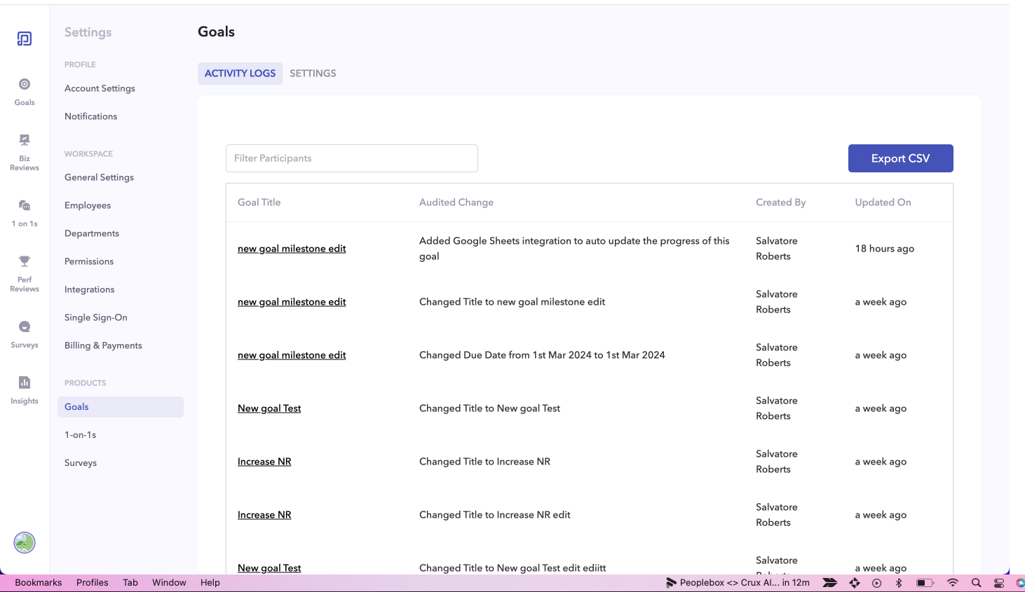Click the Updated On column header
Viewport: 1025px width, 592px height.
(x=883, y=202)
